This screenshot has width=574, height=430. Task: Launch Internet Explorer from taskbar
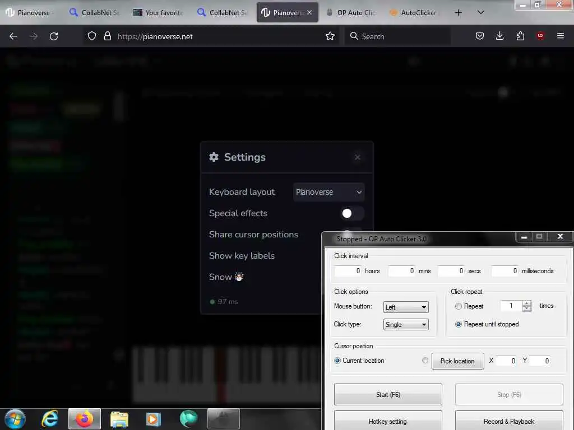[50, 419]
